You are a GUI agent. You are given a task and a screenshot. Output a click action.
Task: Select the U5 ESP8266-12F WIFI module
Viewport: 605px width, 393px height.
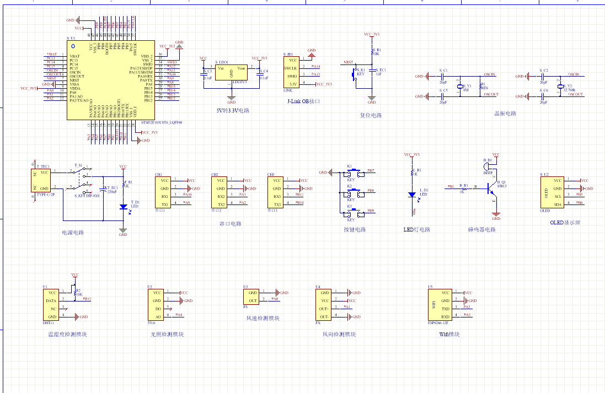click(x=440, y=305)
